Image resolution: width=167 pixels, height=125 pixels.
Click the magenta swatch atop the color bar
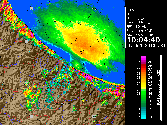pyautogui.click(x=144, y=58)
